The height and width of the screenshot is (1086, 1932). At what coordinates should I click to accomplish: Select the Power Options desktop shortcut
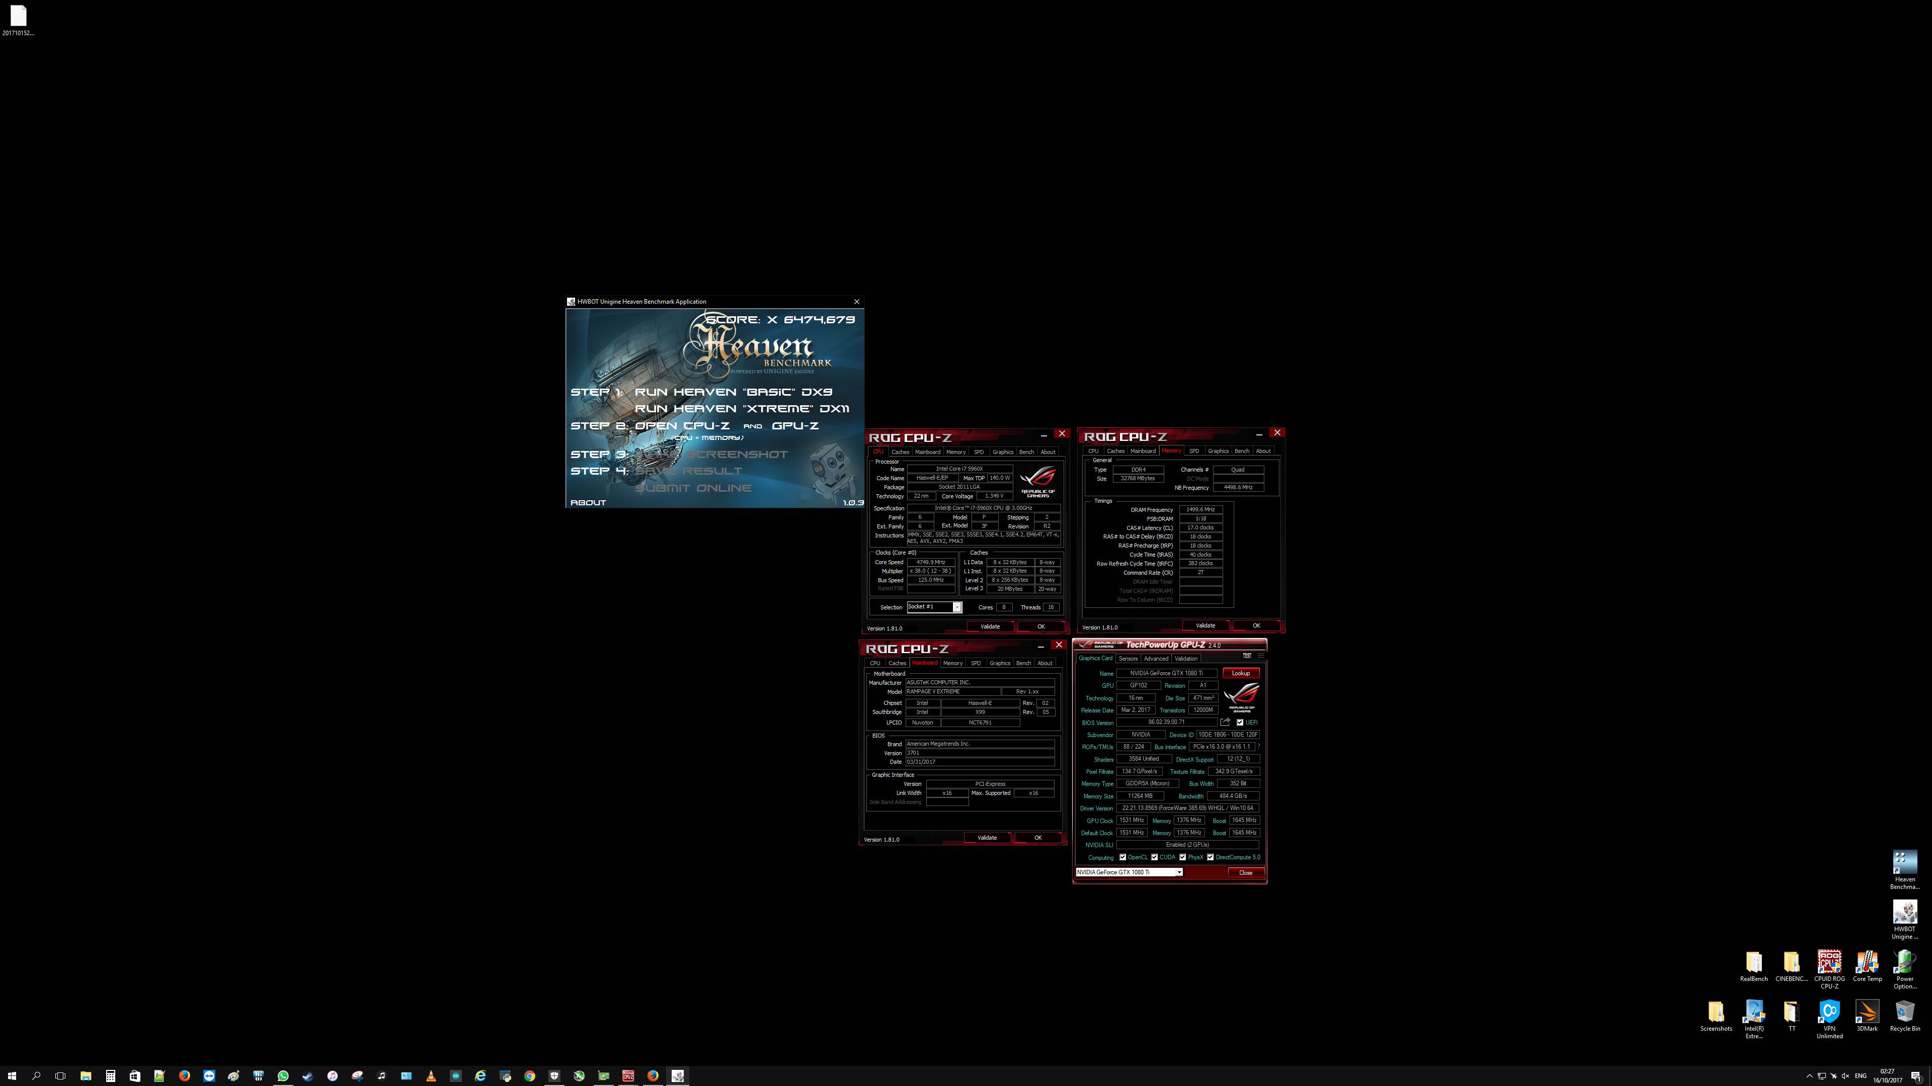tap(1904, 970)
